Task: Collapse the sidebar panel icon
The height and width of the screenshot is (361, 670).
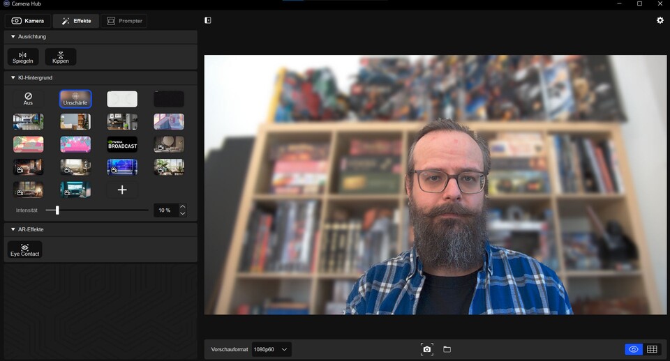Action: click(208, 20)
